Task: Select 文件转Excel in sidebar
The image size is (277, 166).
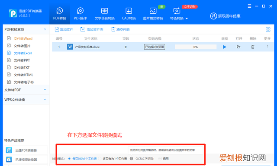Action: pyautogui.click(x=23, y=53)
